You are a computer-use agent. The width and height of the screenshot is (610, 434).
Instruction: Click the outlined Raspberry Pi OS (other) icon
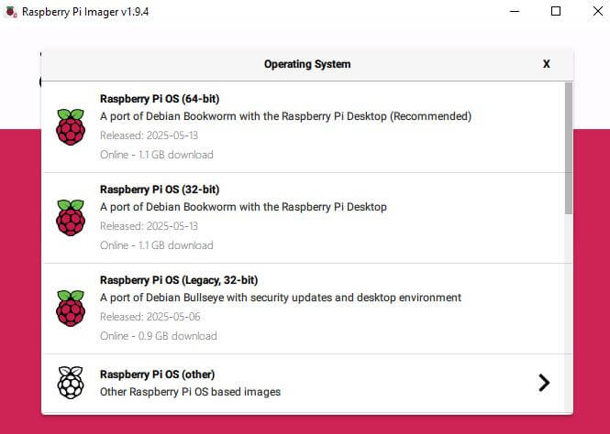(71, 383)
